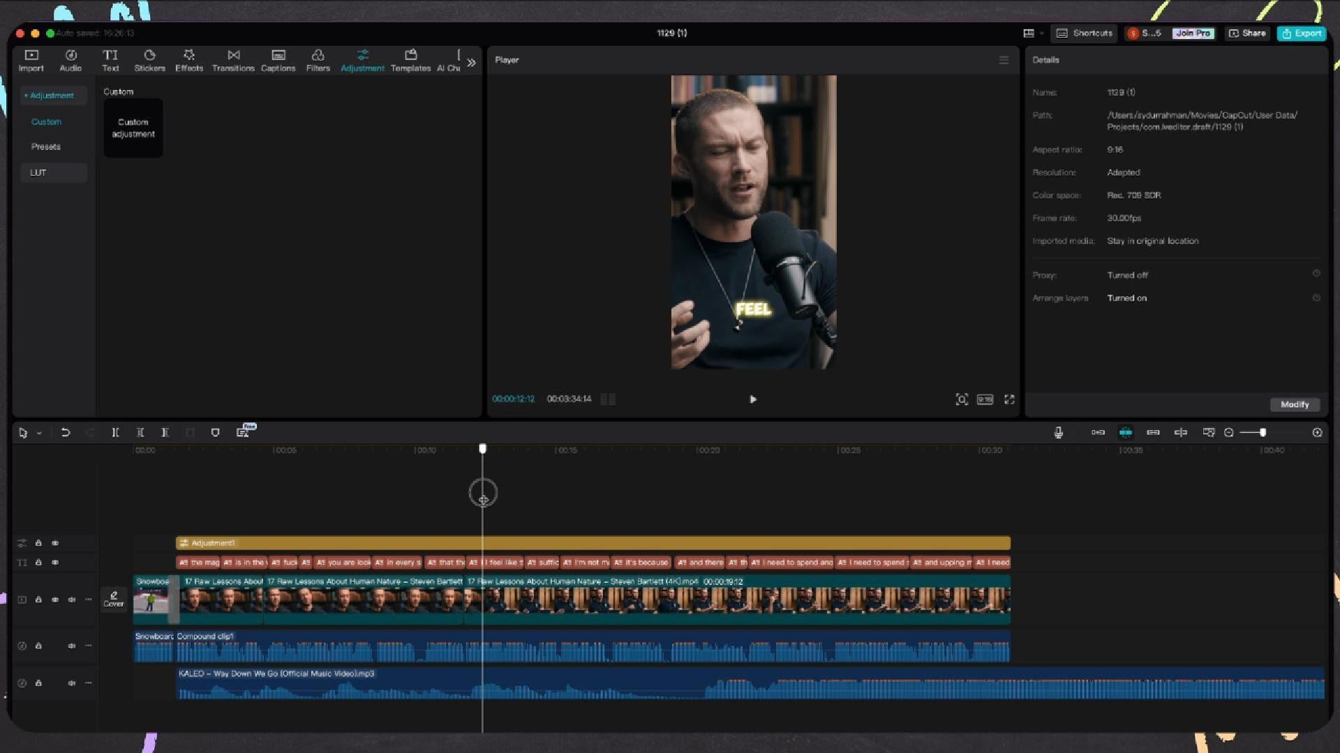Mute the Compound clip audio track

tap(72, 646)
